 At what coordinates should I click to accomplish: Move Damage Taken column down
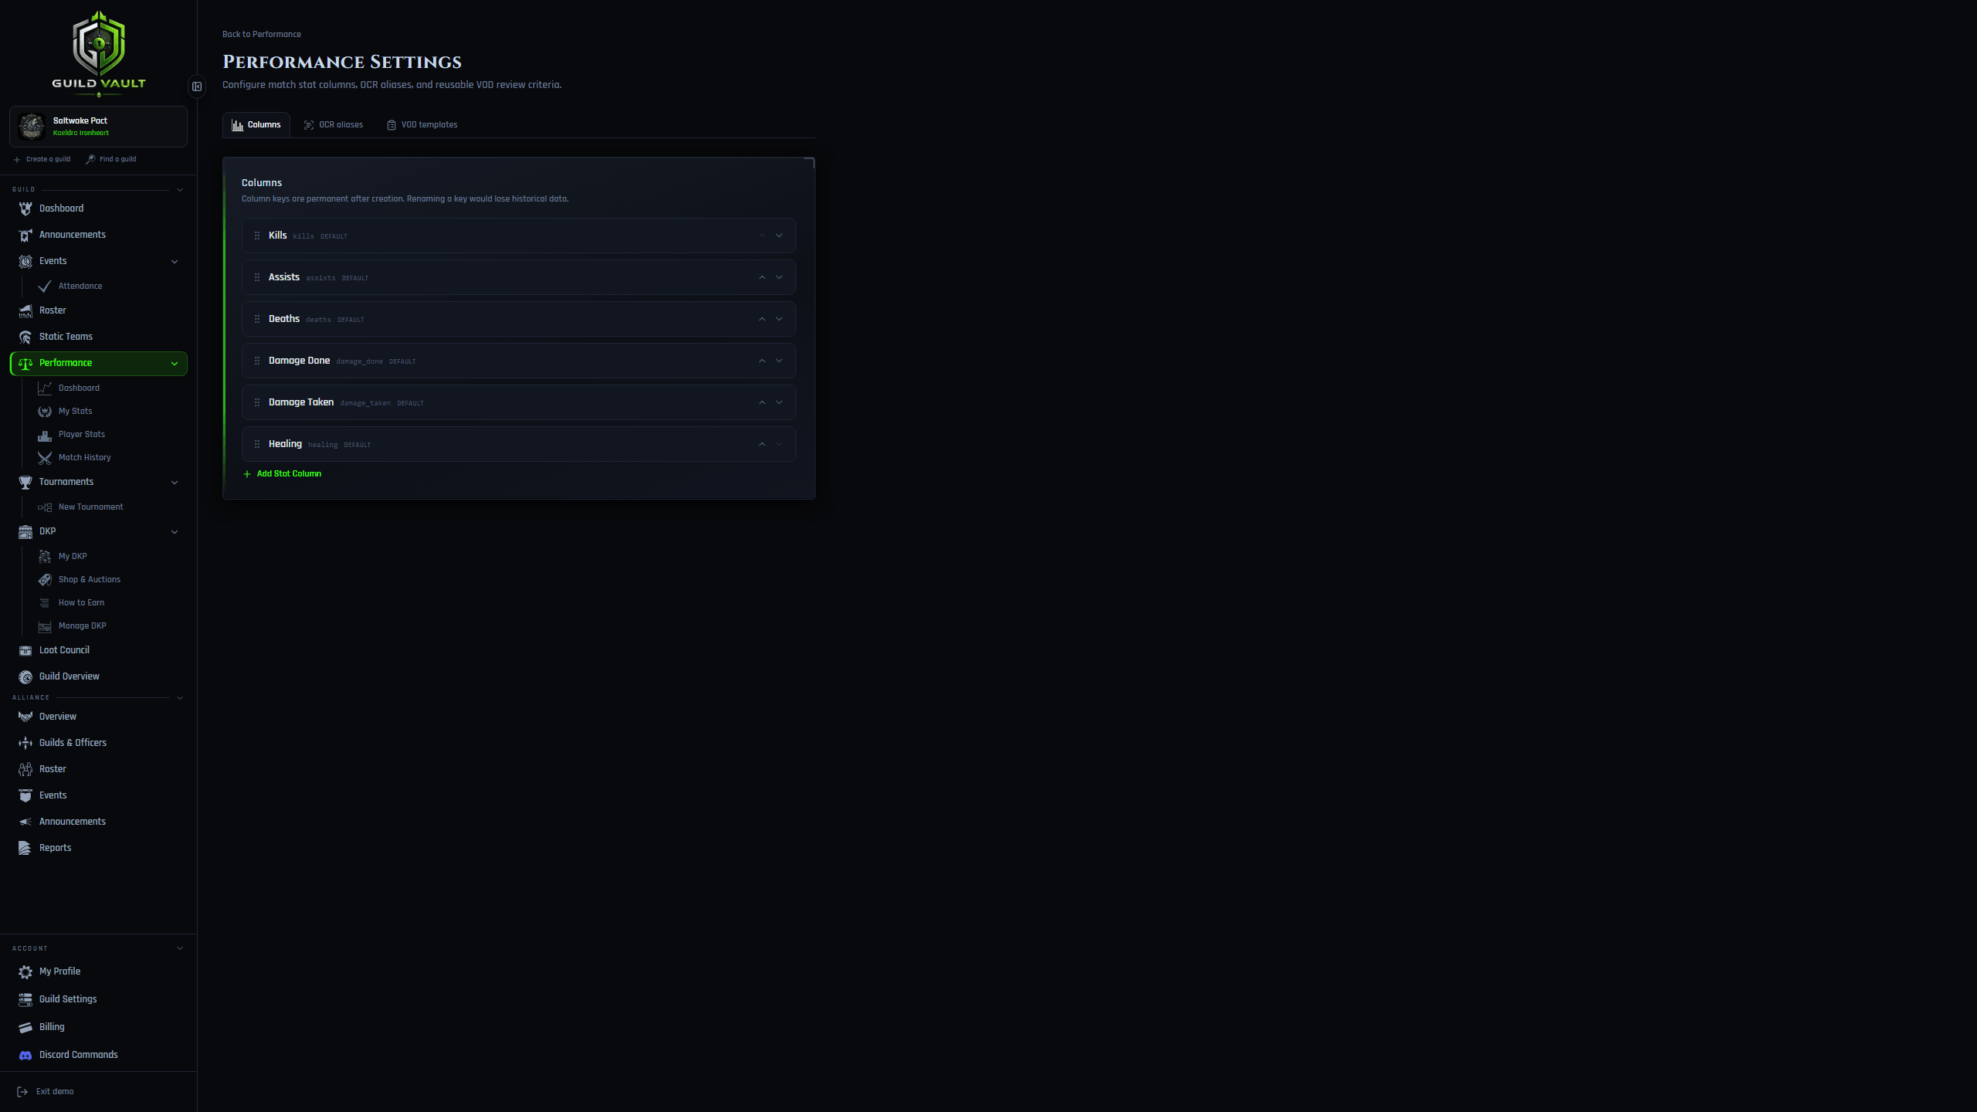tap(779, 402)
